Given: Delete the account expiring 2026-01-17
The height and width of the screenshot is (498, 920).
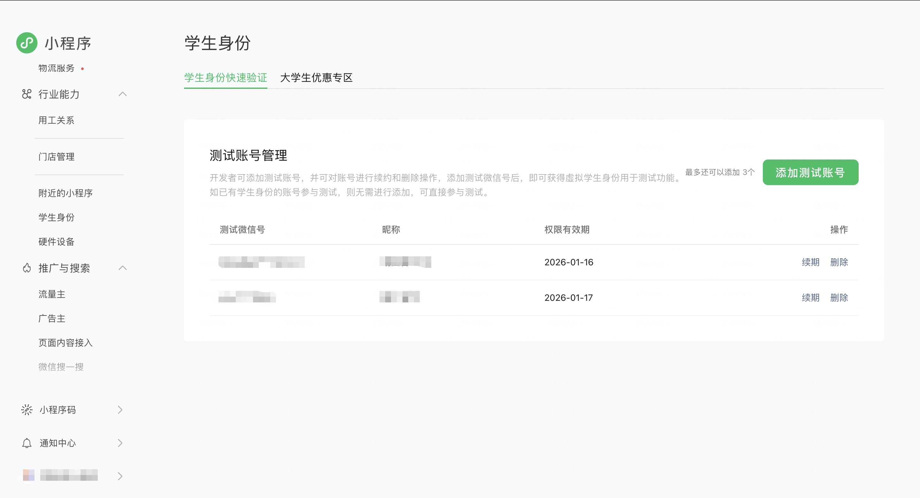Looking at the screenshot, I should tap(839, 298).
